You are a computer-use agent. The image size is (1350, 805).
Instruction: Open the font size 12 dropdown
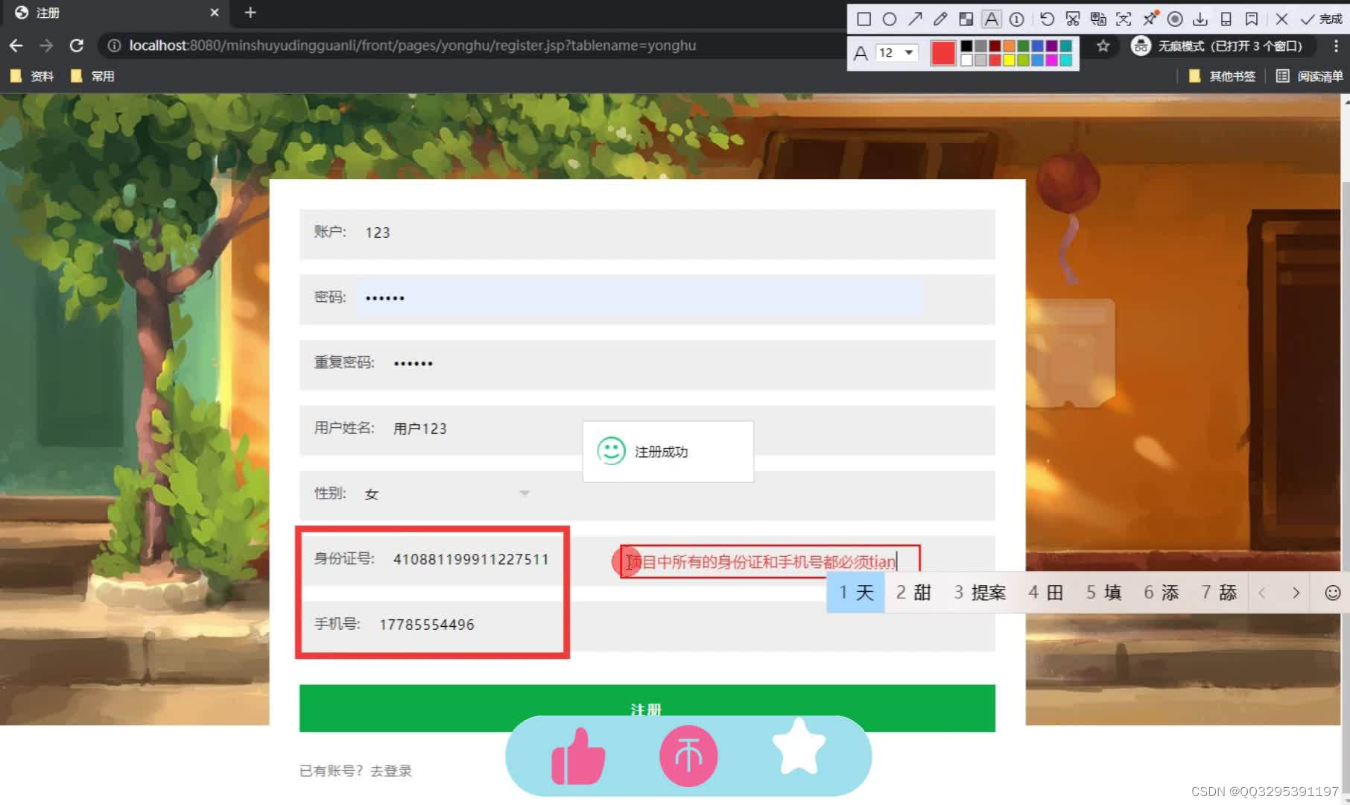tap(896, 52)
